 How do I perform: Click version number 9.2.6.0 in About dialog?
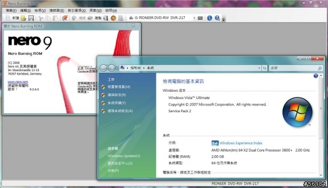pos(34,89)
